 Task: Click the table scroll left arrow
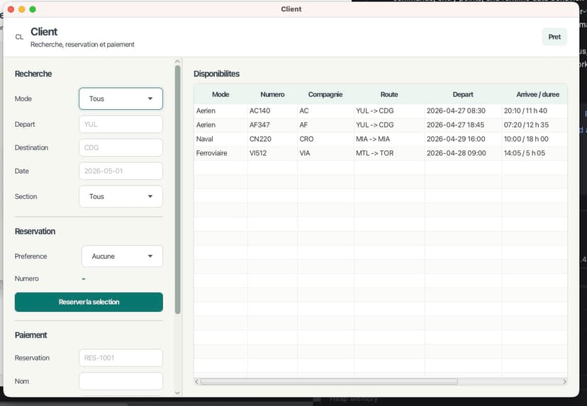click(196, 382)
